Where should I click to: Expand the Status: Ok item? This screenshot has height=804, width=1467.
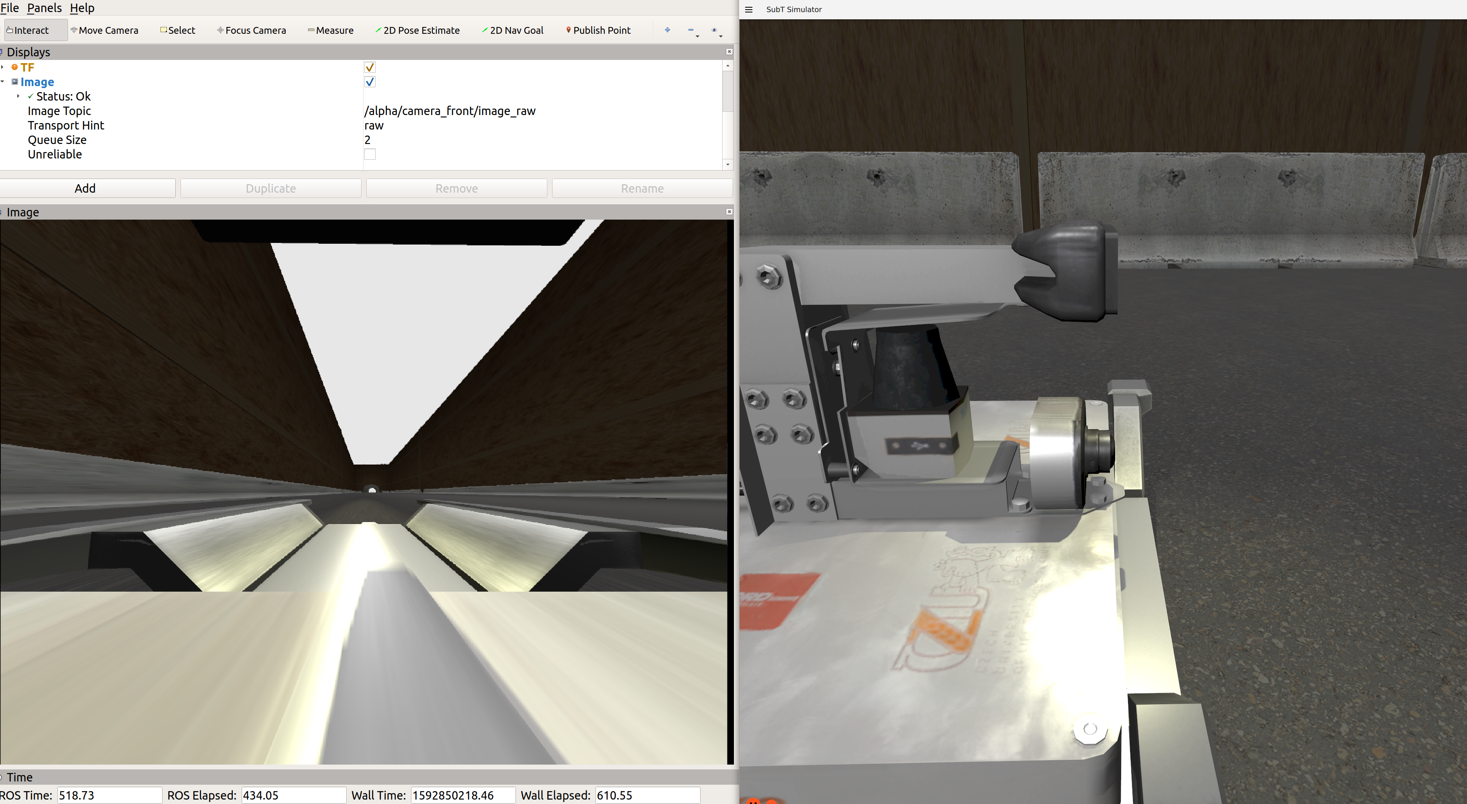[x=18, y=96]
